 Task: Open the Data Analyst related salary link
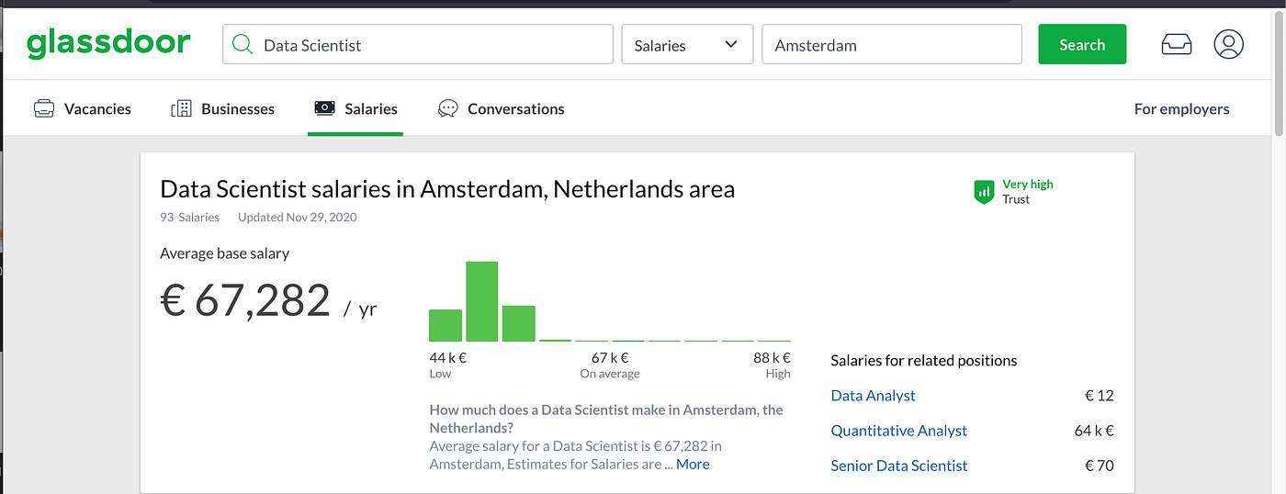tap(873, 396)
